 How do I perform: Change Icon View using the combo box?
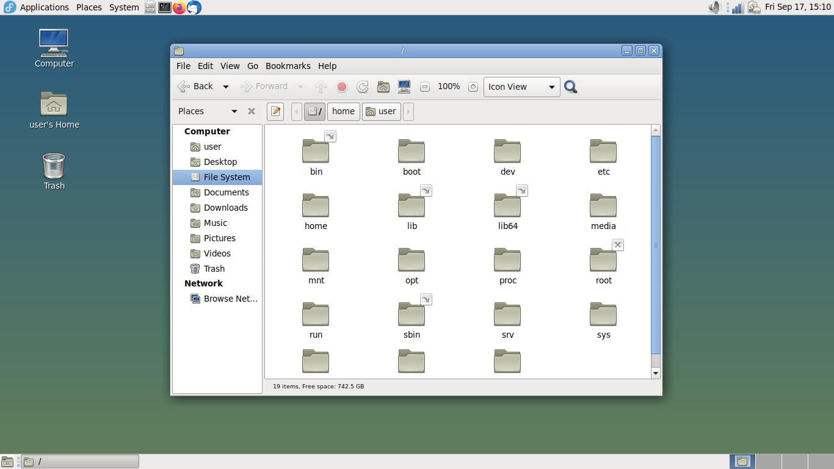(x=521, y=87)
